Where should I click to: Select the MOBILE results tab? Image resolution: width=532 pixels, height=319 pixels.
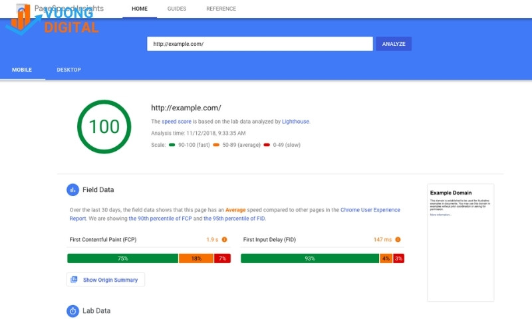click(x=22, y=70)
